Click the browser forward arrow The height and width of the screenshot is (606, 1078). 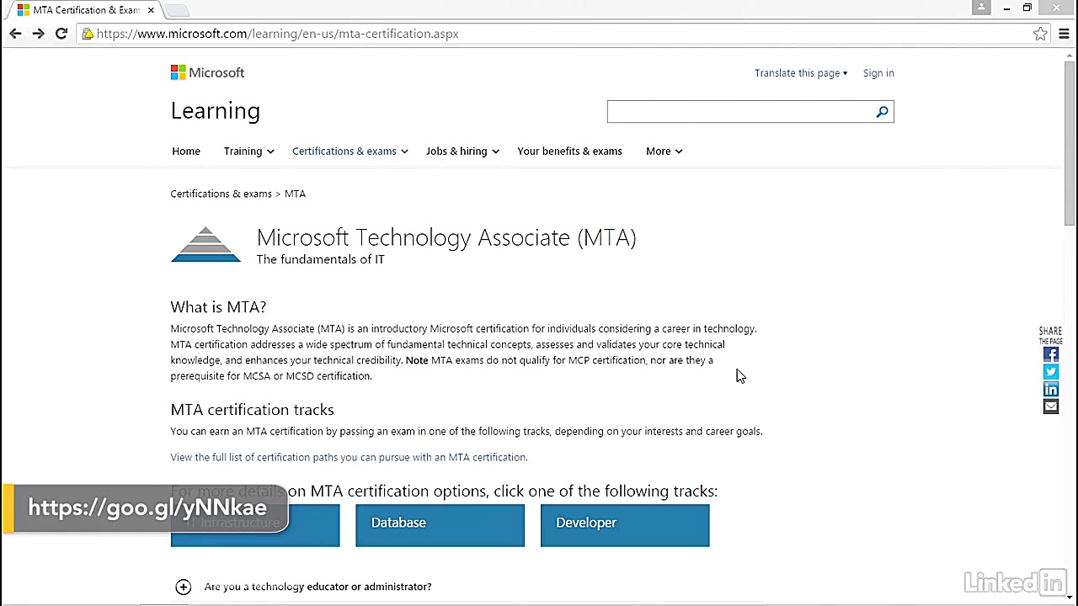(38, 34)
